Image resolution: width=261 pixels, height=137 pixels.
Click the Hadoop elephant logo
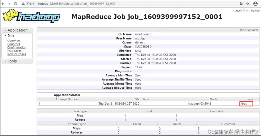[x=31, y=16]
